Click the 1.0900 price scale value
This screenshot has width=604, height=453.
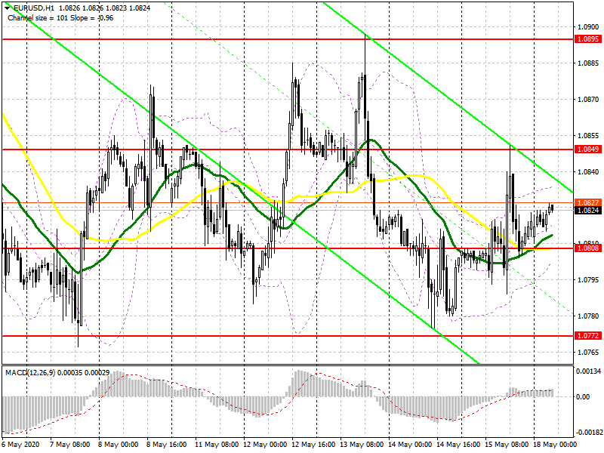(x=588, y=27)
